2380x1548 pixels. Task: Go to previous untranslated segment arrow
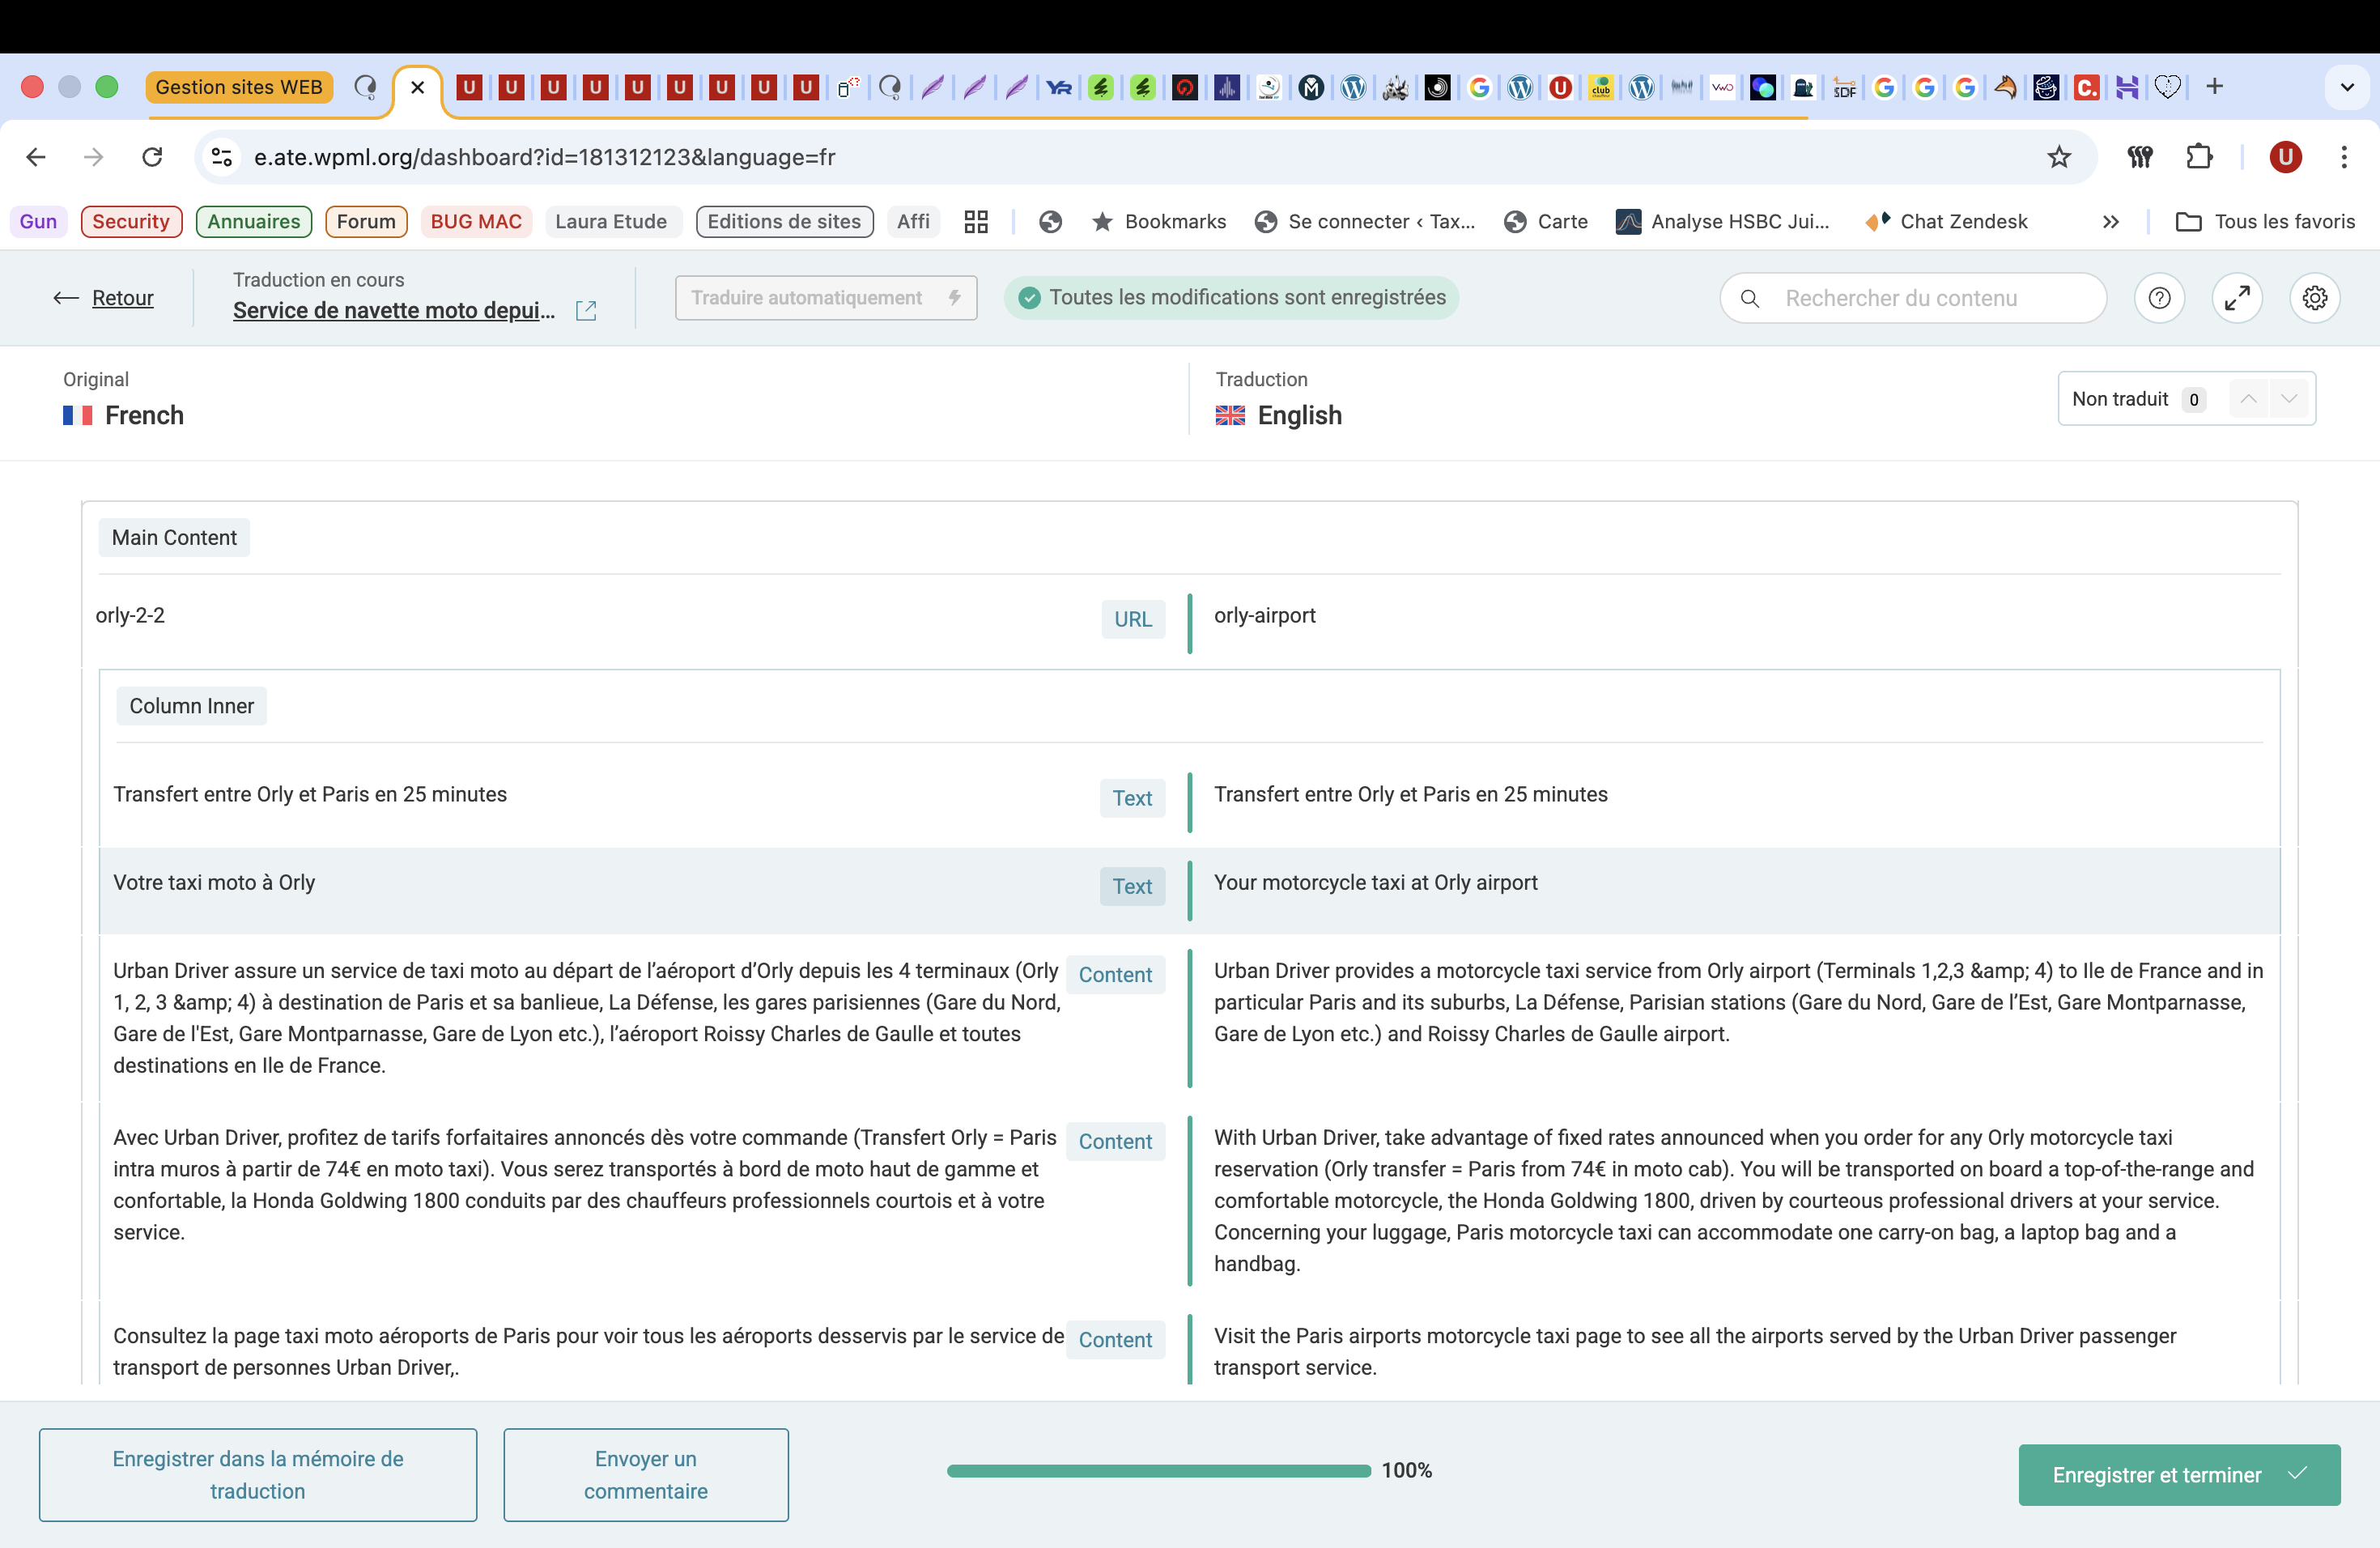[x=2248, y=399]
